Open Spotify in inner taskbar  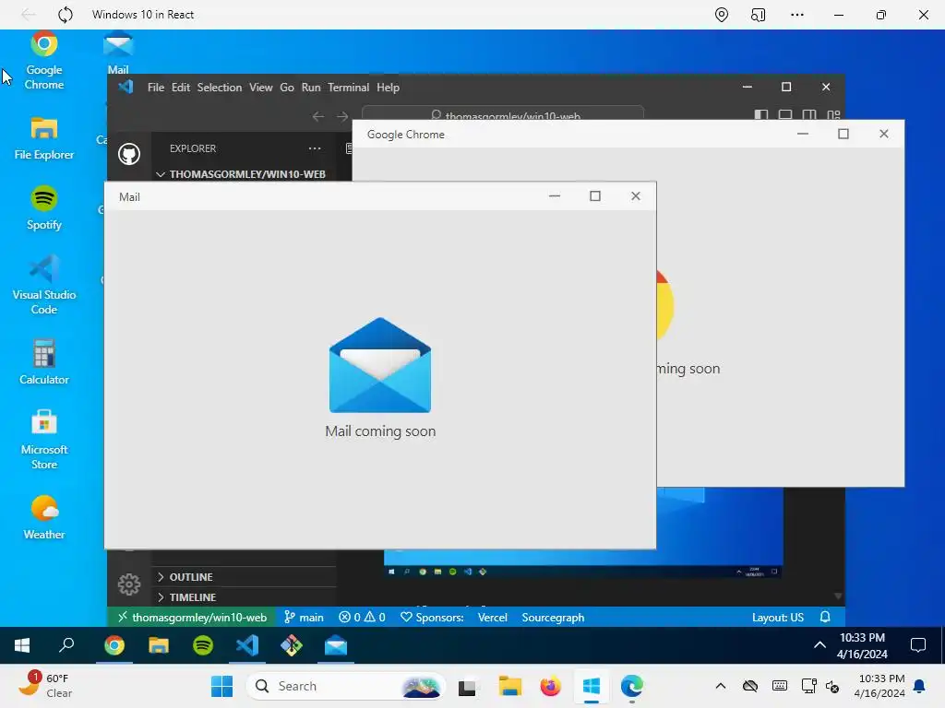click(203, 645)
